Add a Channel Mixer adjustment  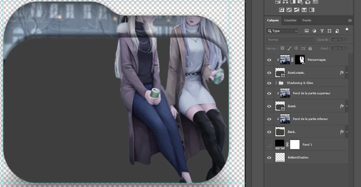click(308, 2)
